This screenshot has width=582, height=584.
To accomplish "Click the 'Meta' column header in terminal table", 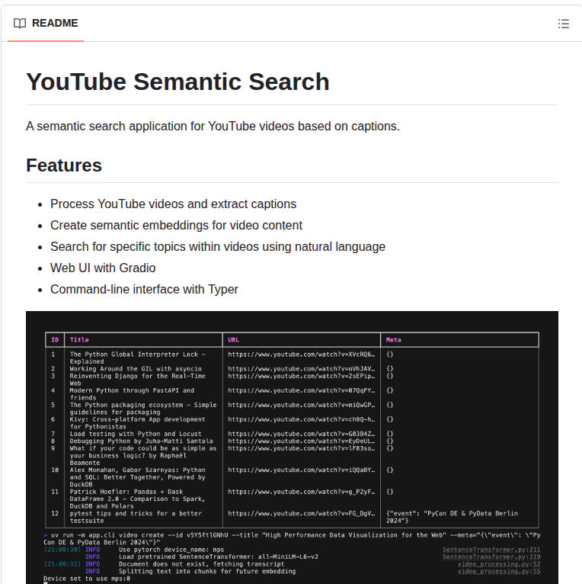I will pos(393,340).
